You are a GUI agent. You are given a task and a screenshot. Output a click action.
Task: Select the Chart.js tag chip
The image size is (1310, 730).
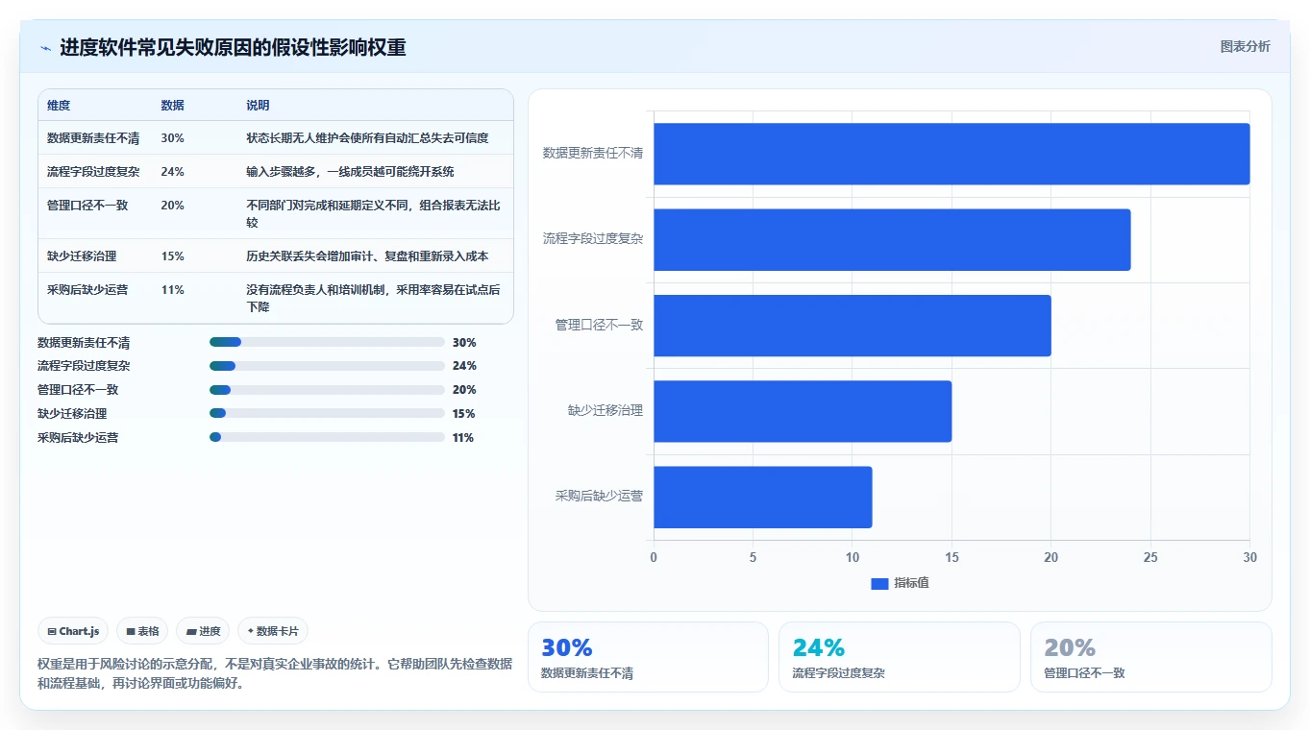pyautogui.click(x=73, y=631)
